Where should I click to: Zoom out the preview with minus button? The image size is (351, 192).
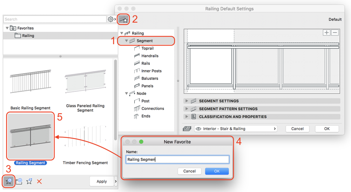tap(335, 33)
